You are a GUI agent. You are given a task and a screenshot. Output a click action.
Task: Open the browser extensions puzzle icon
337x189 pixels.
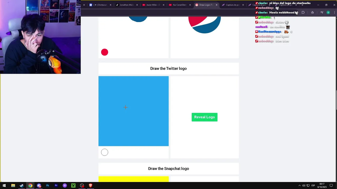pyautogui.click(x=303, y=12)
